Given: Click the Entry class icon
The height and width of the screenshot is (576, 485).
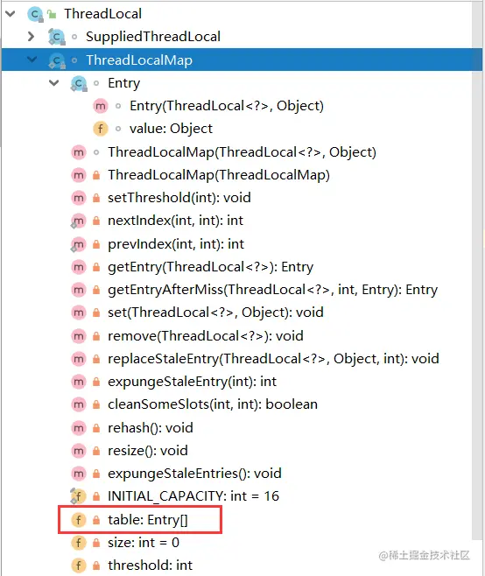Looking at the screenshot, I should (x=79, y=83).
